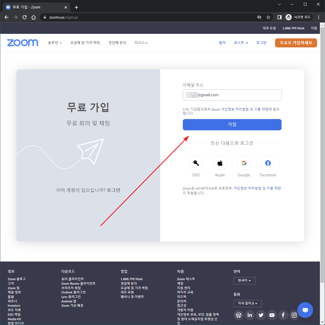Go back with browser back arrow

[6, 17]
